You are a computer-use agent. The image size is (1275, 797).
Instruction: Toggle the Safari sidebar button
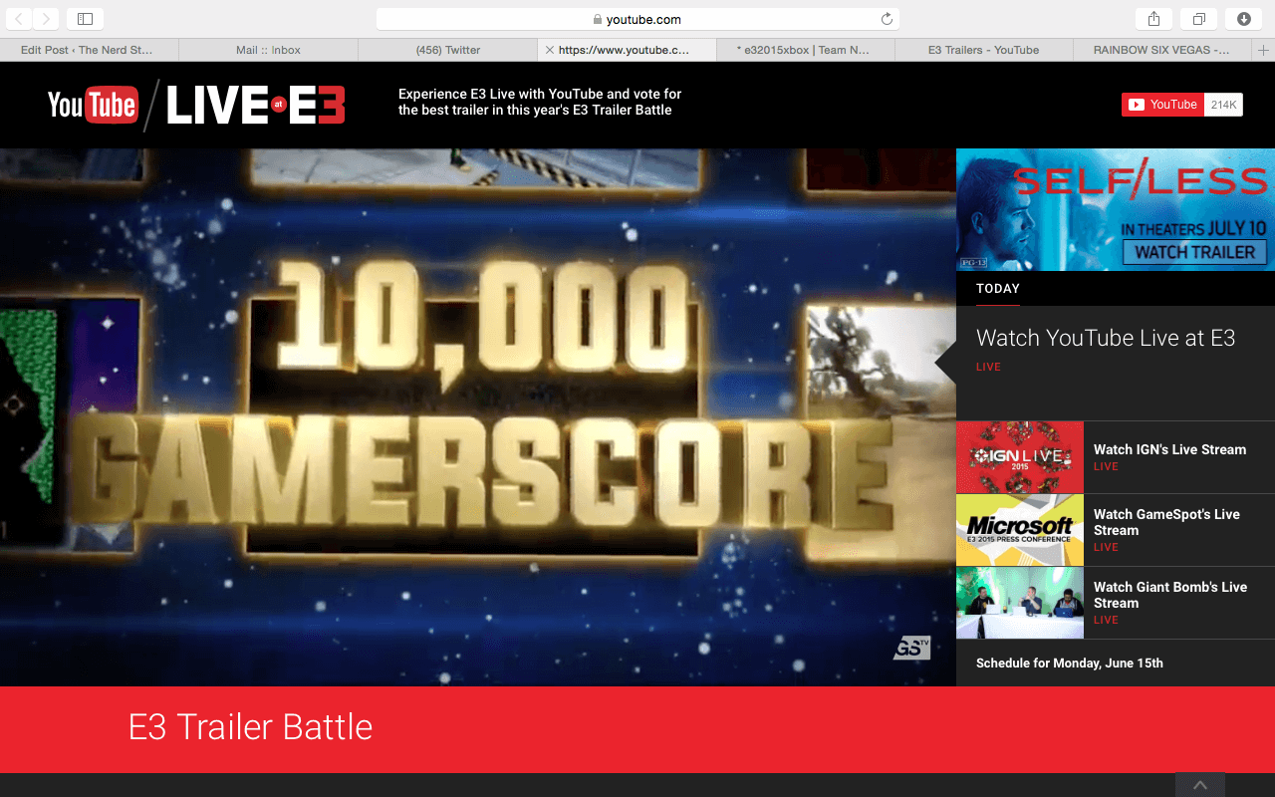[x=85, y=19]
